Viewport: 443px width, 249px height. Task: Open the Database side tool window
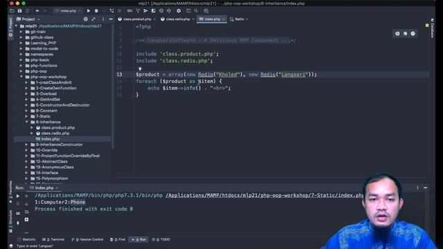(432, 28)
